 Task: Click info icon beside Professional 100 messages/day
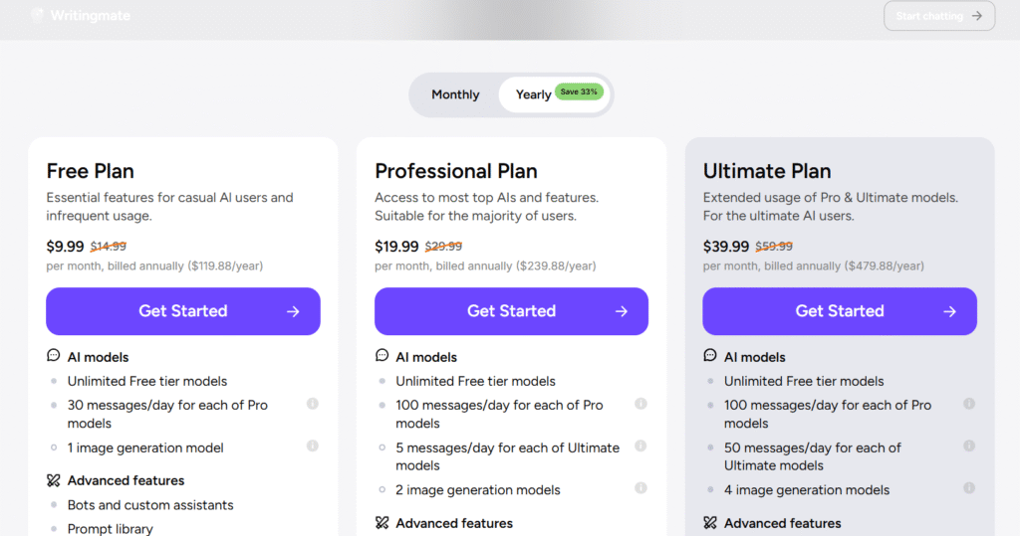pyautogui.click(x=640, y=404)
